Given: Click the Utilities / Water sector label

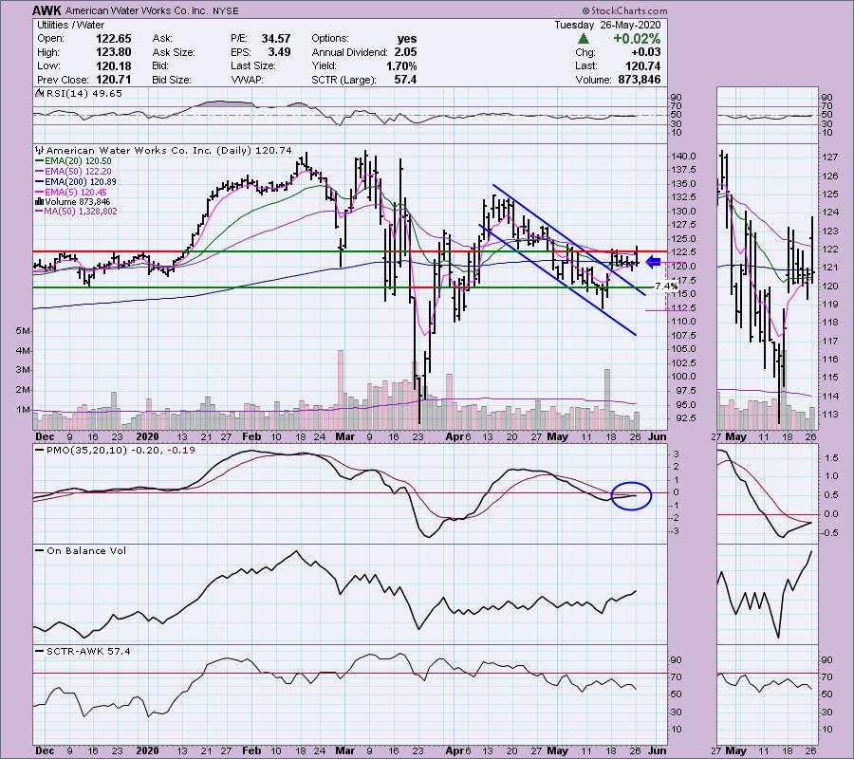Looking at the screenshot, I should coord(70,25).
